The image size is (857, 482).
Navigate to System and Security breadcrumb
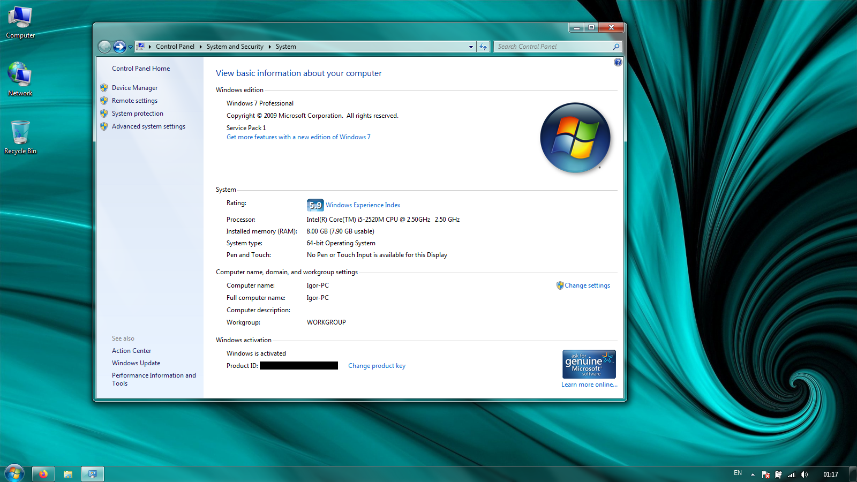(235, 47)
